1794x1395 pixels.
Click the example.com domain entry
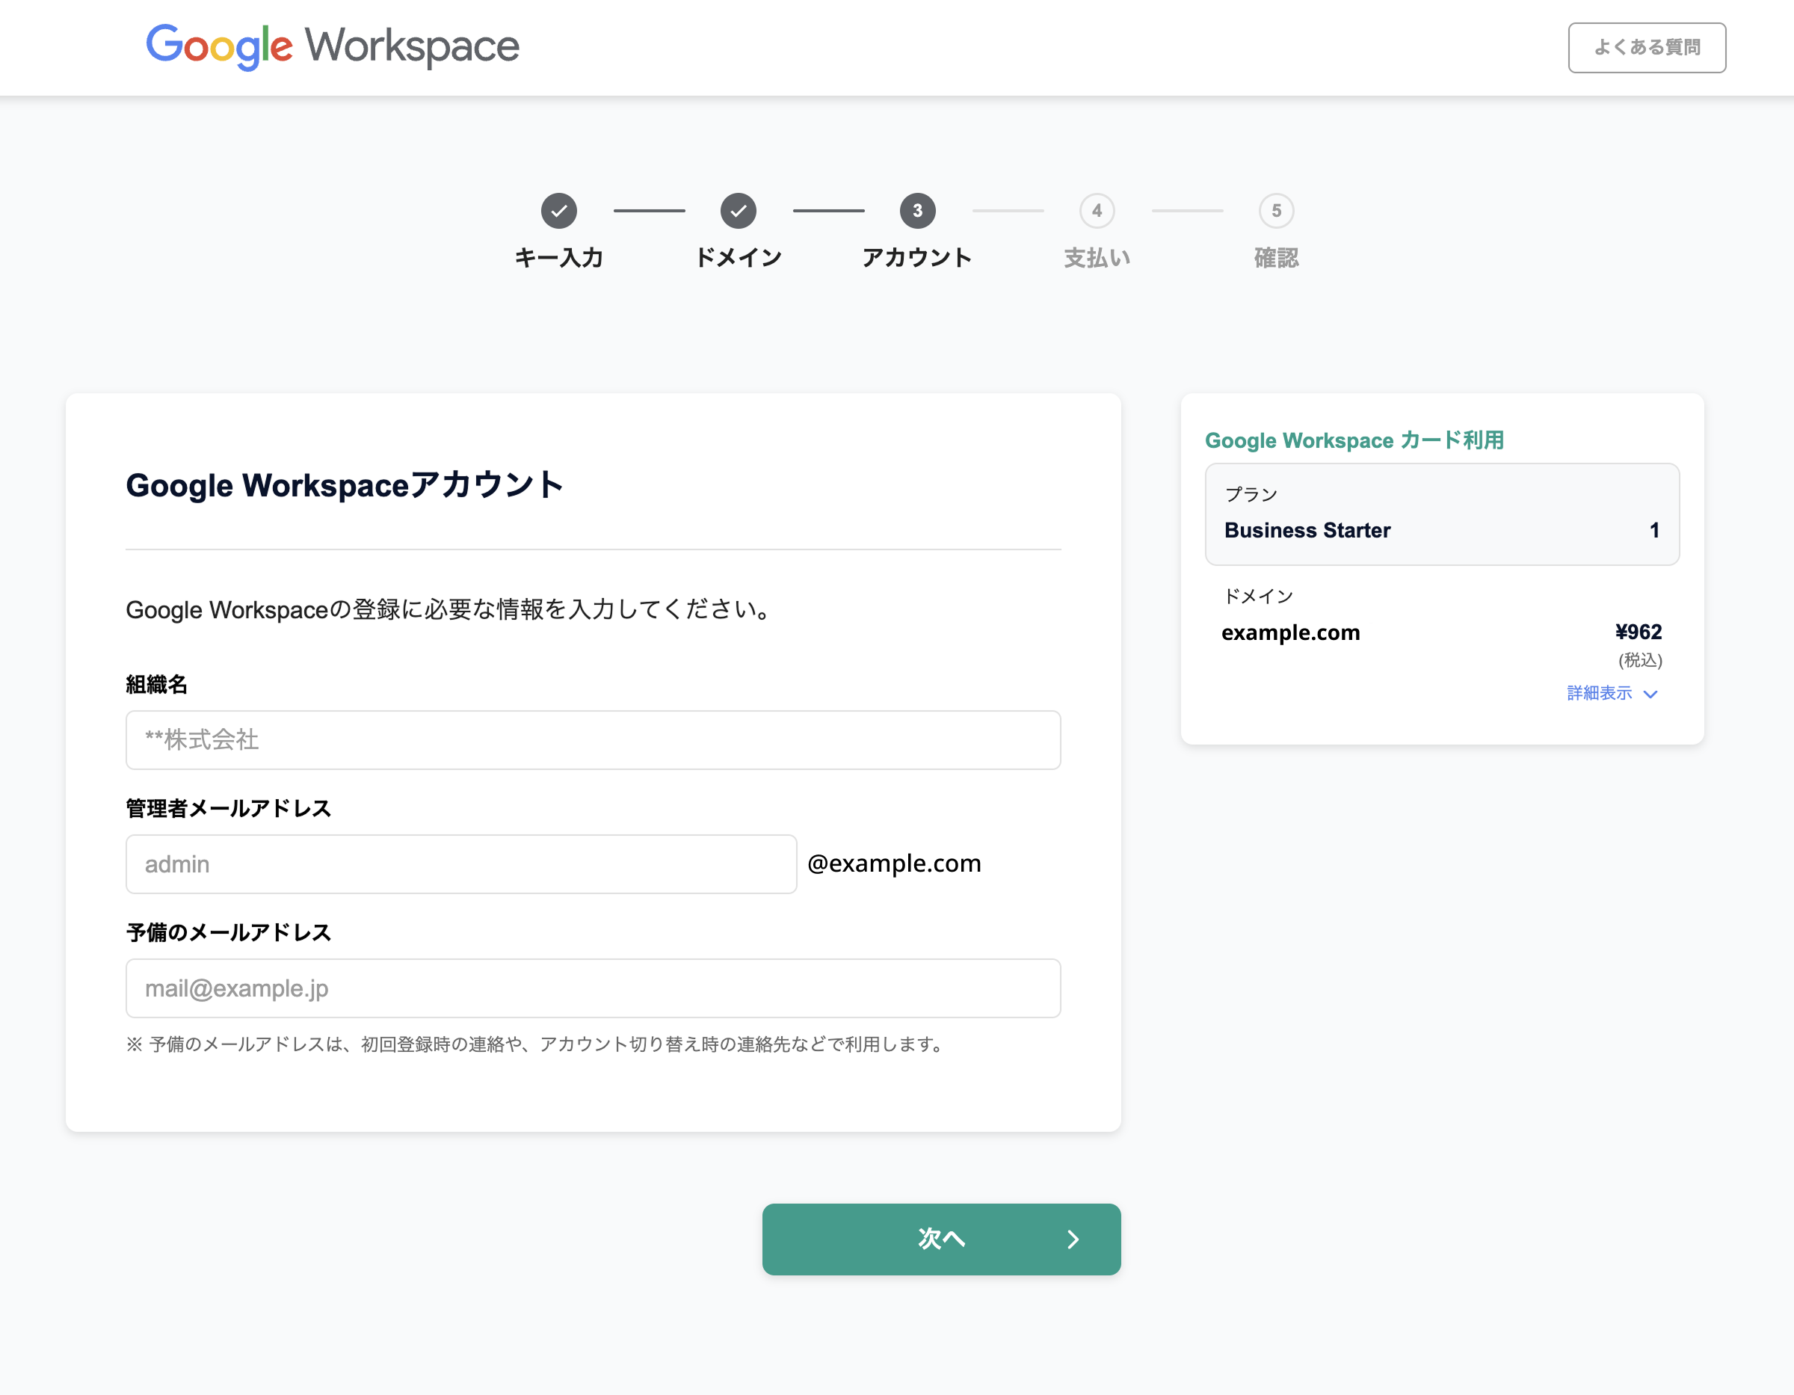(1289, 632)
